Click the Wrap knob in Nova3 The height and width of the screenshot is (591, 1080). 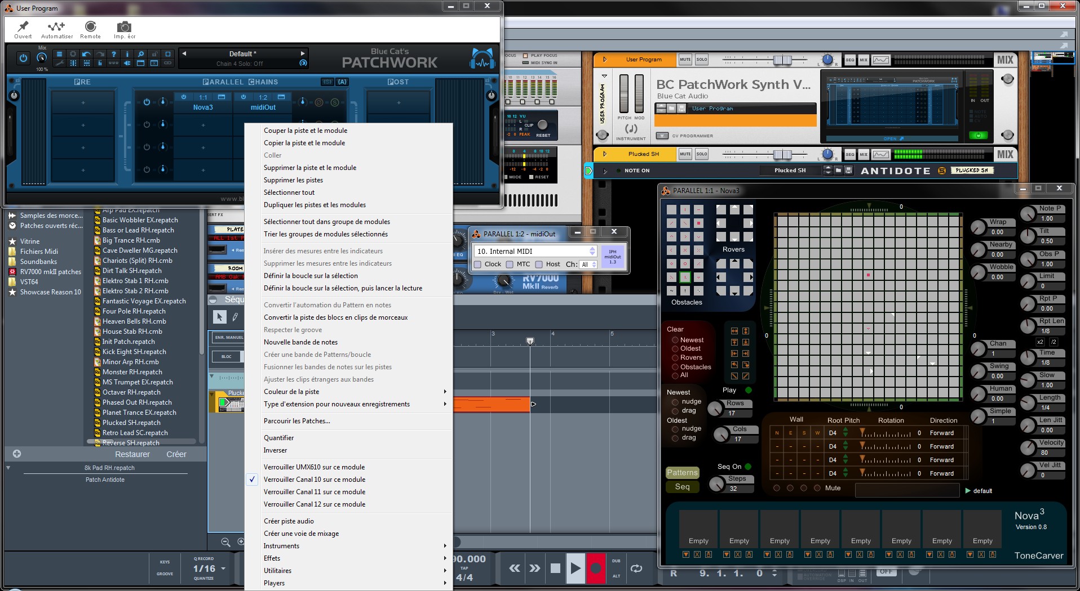[978, 227]
